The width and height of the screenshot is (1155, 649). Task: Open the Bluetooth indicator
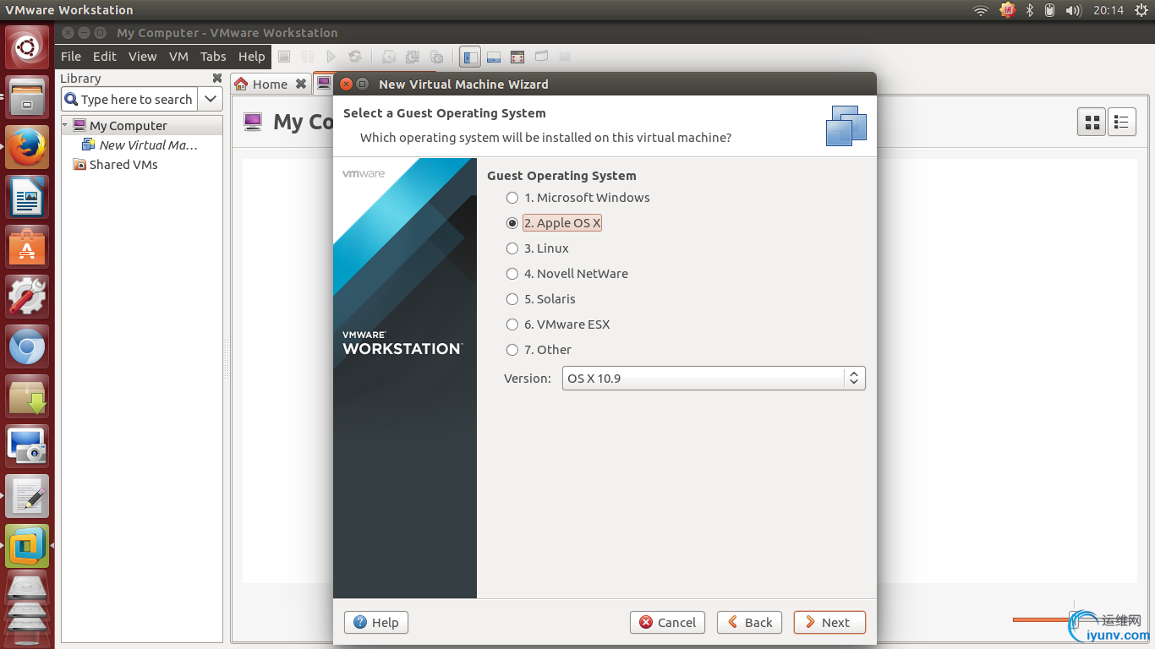1030,10
